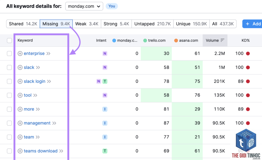Select the management row checkbox
Screen dimensions: 262x160
coord(9,123)
